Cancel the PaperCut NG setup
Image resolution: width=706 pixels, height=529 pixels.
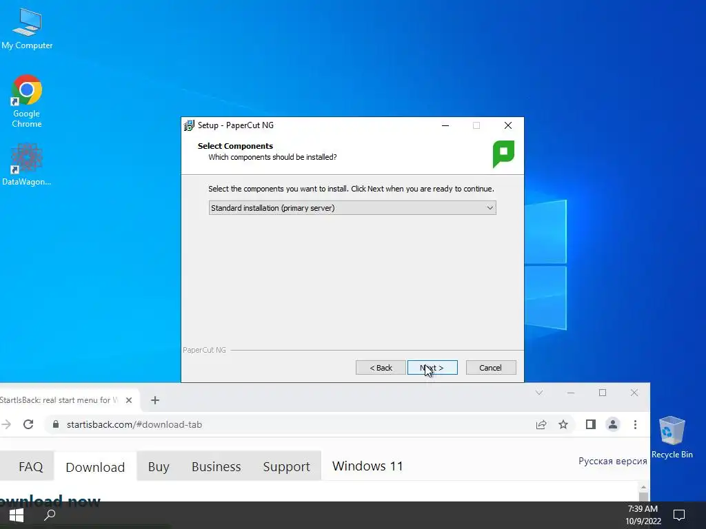(491, 368)
